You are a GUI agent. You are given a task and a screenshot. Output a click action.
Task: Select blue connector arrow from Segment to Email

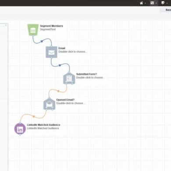click(x=42, y=41)
